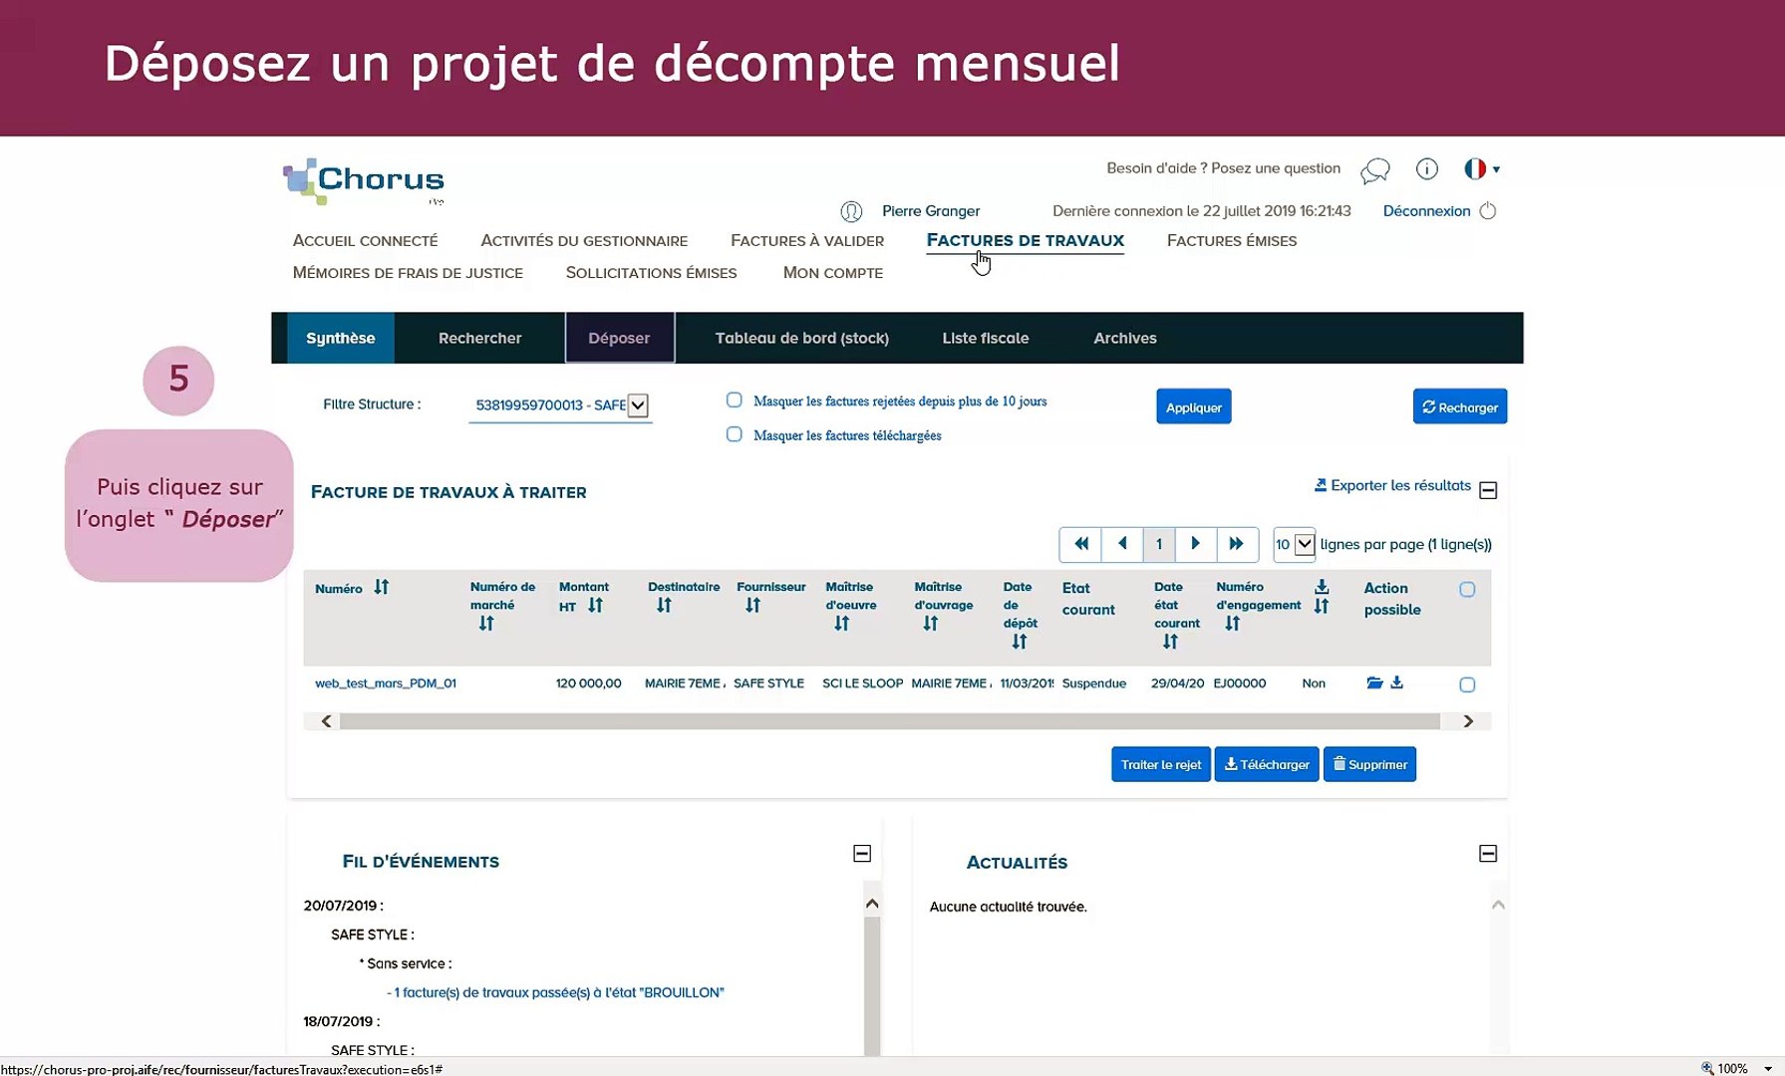Select the Déposer tab
Viewport: 1785px width, 1076px height.
coord(619,338)
